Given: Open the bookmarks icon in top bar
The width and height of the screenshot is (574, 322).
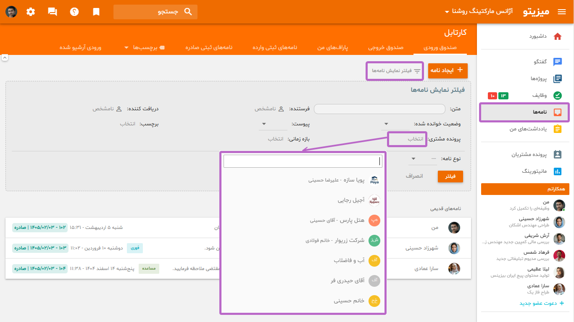Looking at the screenshot, I should [96, 12].
